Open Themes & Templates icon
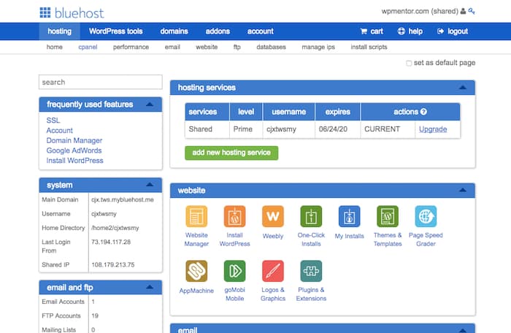 [x=388, y=216]
